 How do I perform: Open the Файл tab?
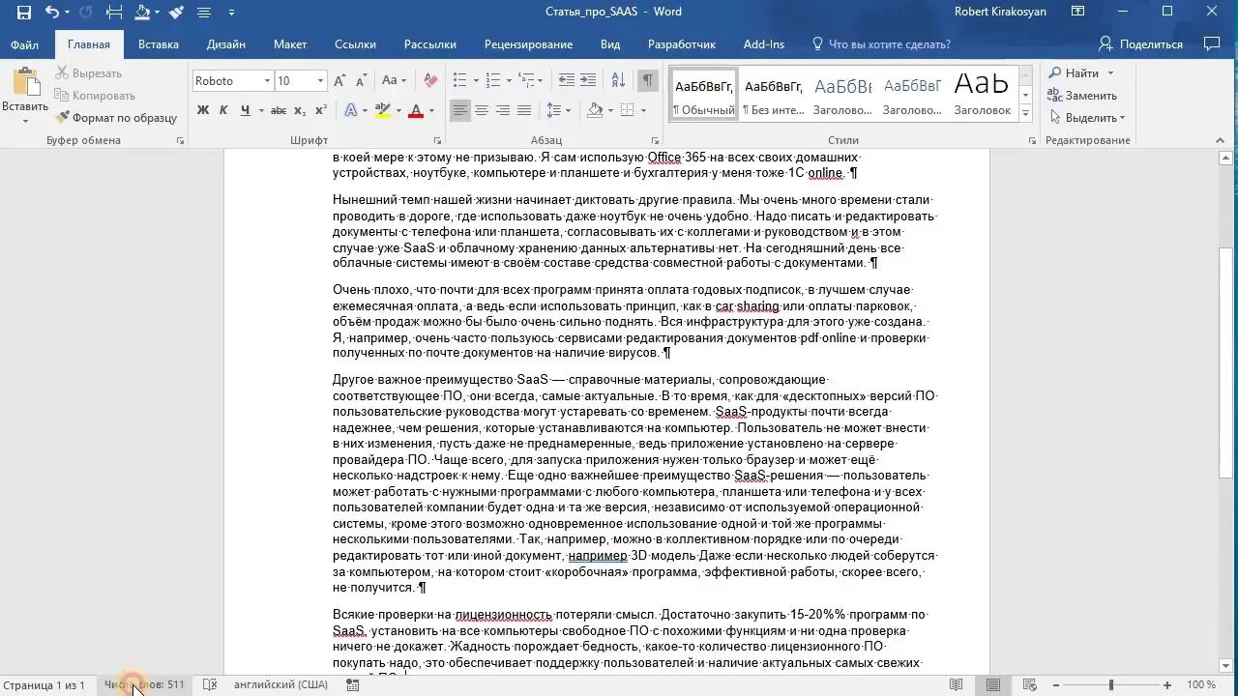point(24,44)
